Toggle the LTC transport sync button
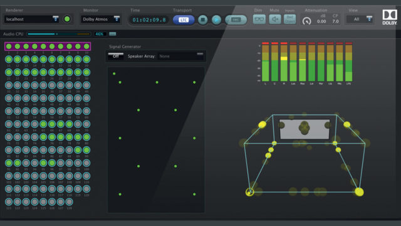The image size is (401, 226). [x=184, y=19]
